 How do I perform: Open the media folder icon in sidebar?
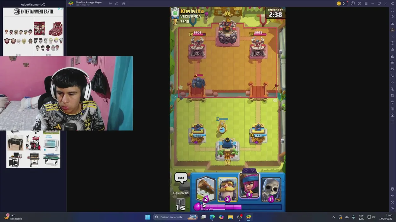[393, 76]
